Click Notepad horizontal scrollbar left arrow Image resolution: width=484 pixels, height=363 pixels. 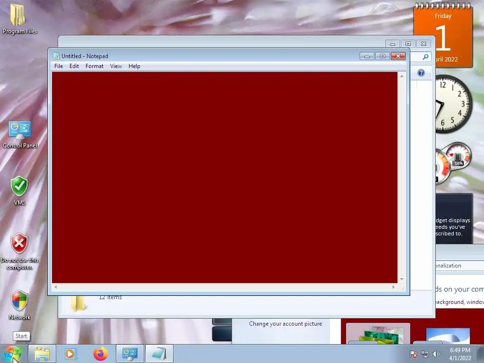coord(56,287)
